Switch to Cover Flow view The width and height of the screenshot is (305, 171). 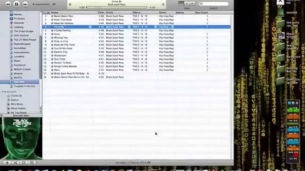193,3
